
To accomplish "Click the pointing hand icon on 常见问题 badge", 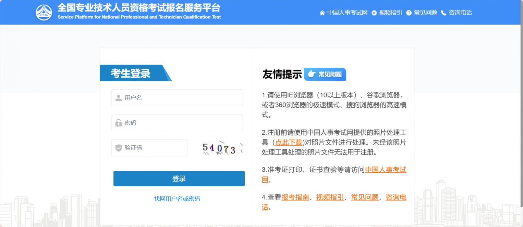I will 311,74.
